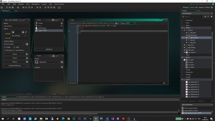Create an executable from the toolbar
This screenshot has height=121, width=215.
pyautogui.click(x=18, y=7)
